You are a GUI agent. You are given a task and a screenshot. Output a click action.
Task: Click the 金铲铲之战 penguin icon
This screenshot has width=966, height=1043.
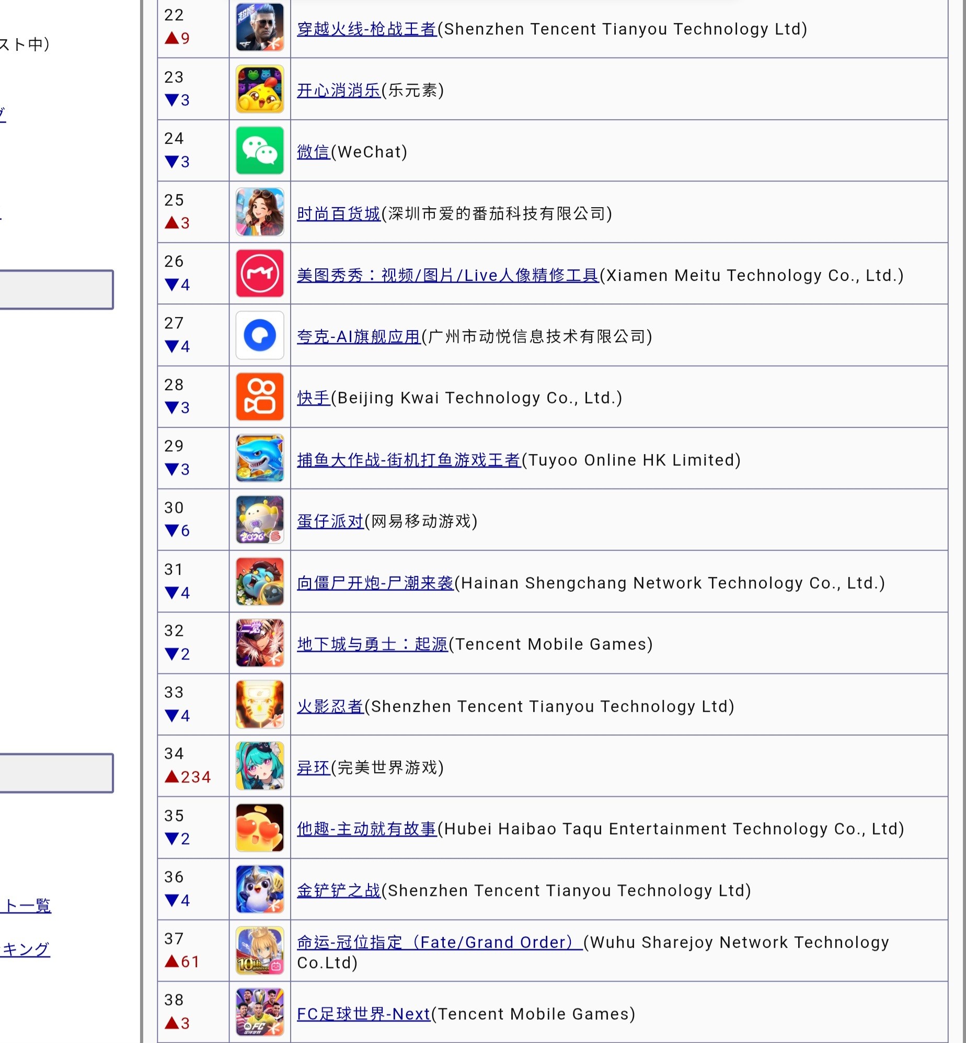tap(260, 889)
